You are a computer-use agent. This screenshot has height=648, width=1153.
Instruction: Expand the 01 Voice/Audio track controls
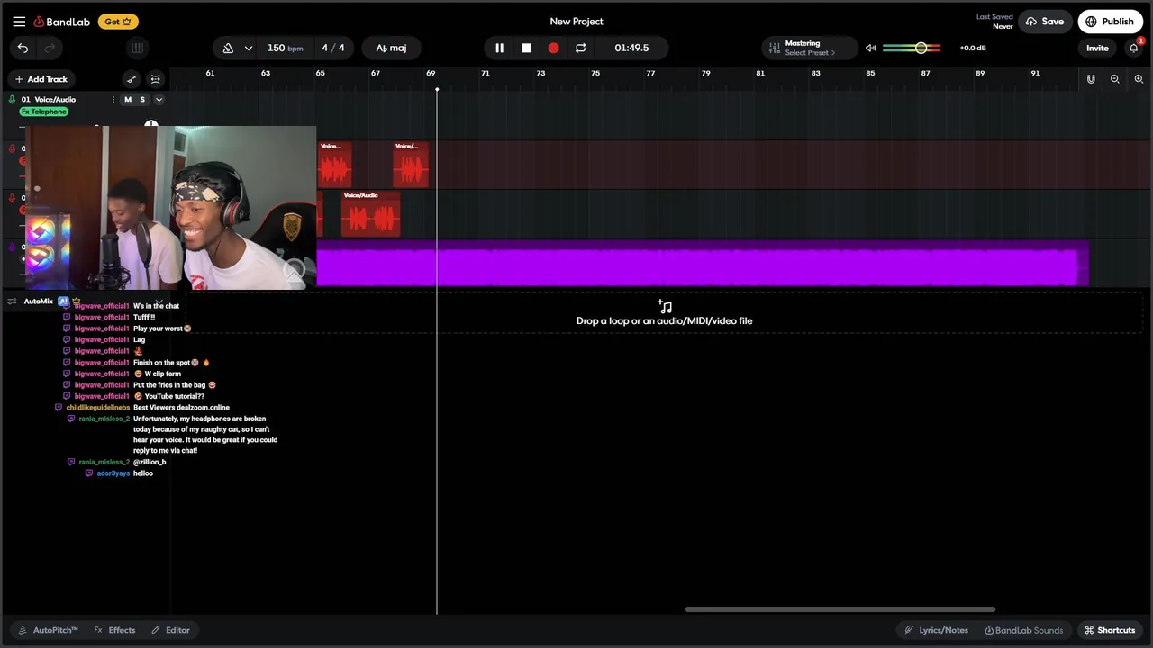tap(159, 100)
